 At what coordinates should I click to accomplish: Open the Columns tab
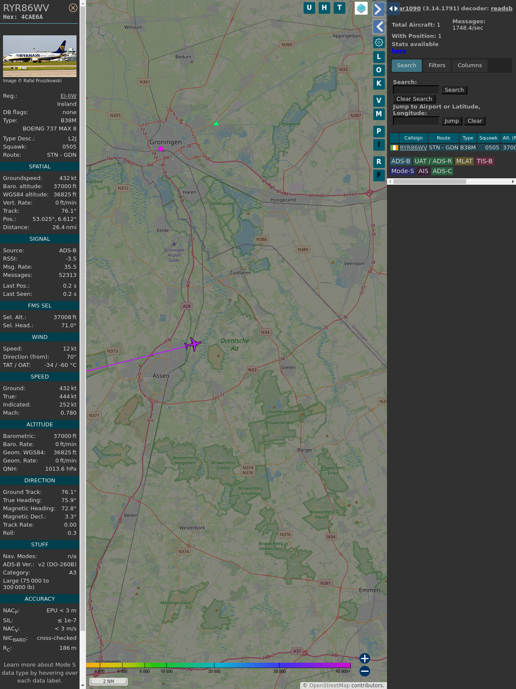click(x=470, y=65)
